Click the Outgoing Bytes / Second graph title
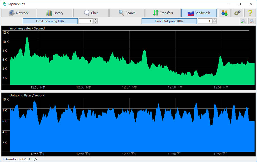This screenshot has width=257, height=162. point(27,95)
